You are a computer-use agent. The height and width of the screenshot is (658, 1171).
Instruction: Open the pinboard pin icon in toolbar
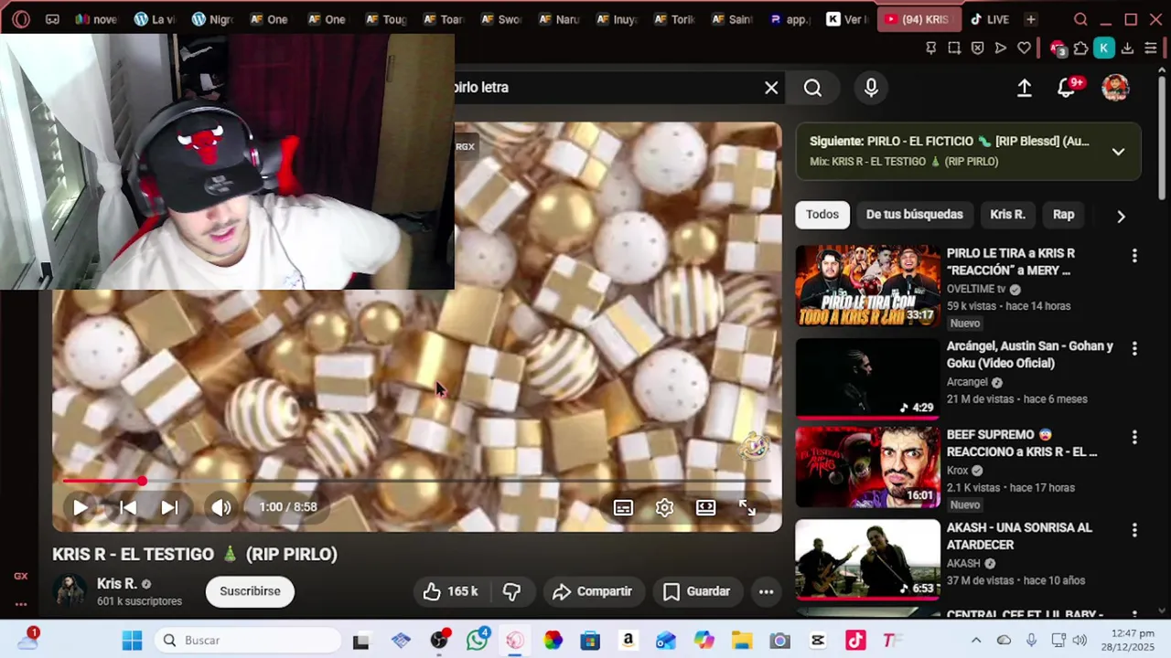coord(931,48)
